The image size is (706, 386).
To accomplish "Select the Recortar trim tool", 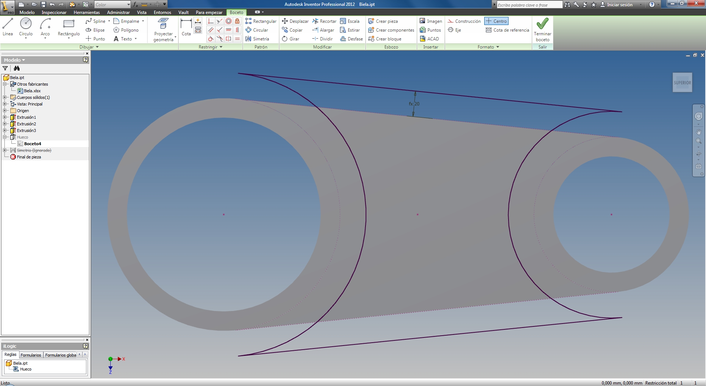I will [x=324, y=21].
